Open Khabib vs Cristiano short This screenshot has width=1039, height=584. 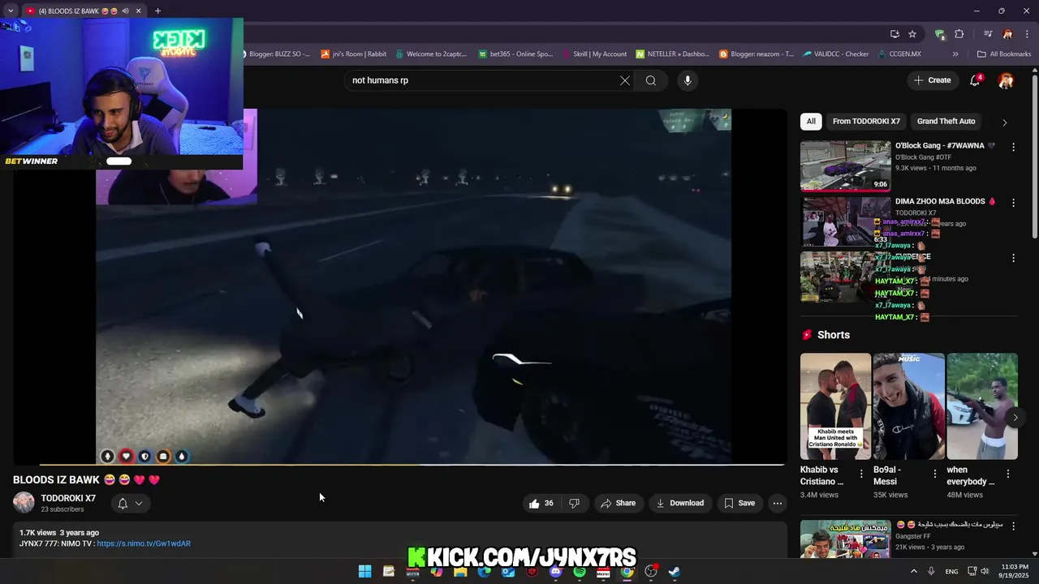(835, 406)
